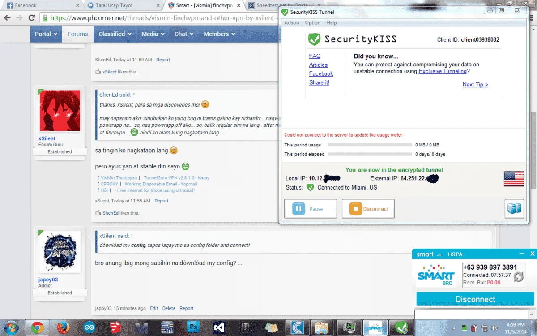537x336 pixels.
Task: Click the orange Disconnect button in SecurityKISS
Action: tap(368, 209)
